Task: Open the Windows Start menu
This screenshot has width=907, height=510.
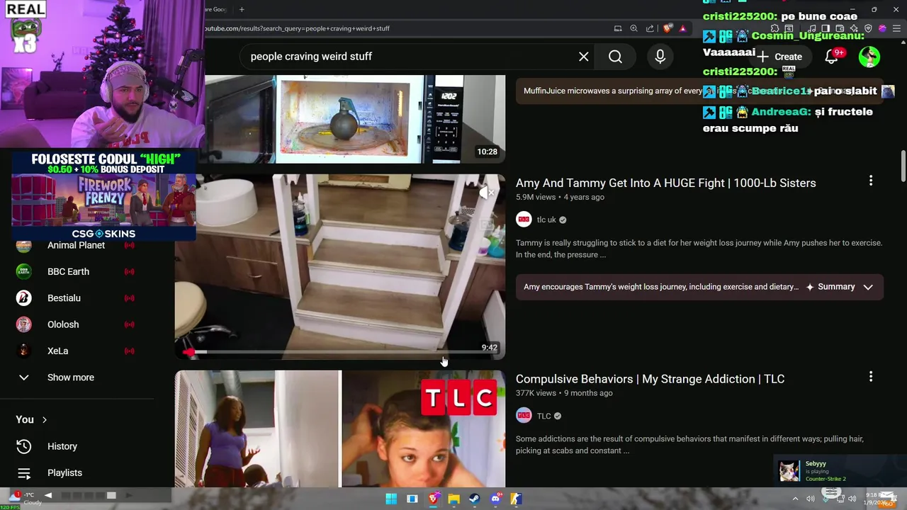Action: pyautogui.click(x=391, y=499)
